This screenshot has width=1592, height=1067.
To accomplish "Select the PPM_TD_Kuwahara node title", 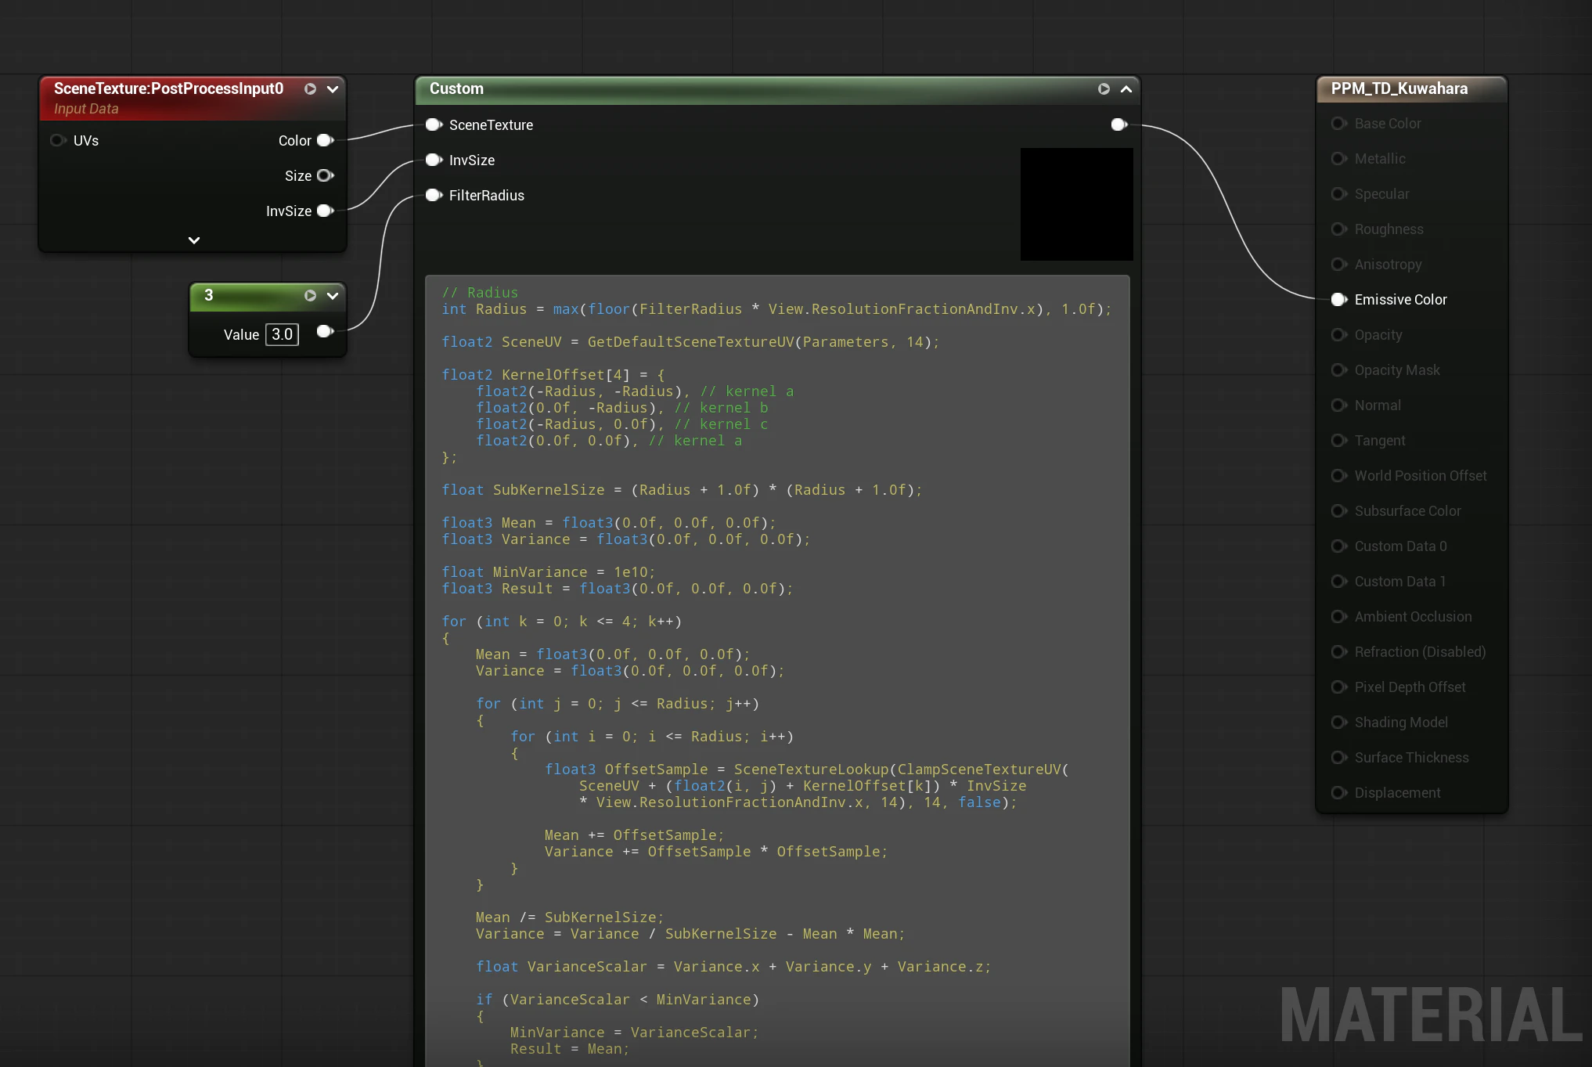I will (1399, 88).
